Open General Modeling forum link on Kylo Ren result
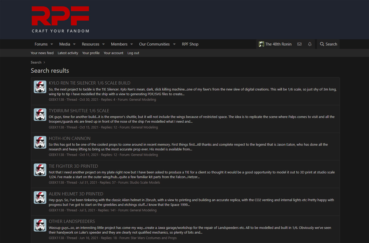 pos(143,100)
